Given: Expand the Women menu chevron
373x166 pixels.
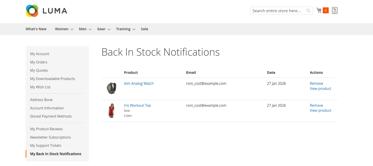Looking at the screenshot, I should (72, 29).
